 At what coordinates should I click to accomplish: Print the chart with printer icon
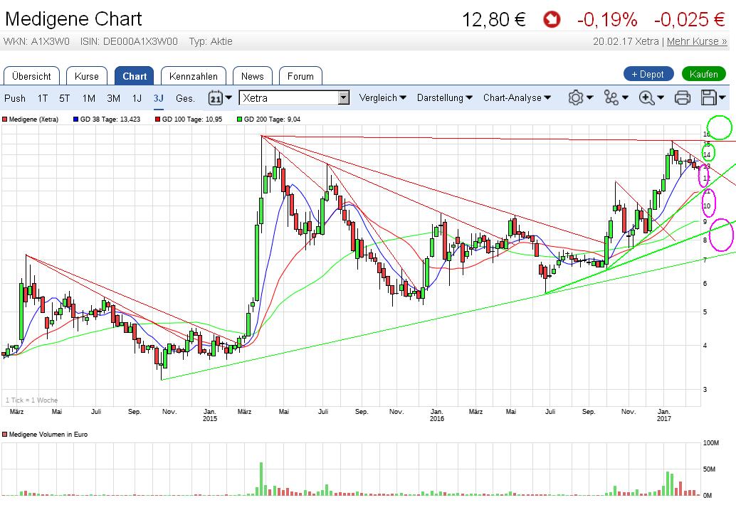click(x=682, y=98)
